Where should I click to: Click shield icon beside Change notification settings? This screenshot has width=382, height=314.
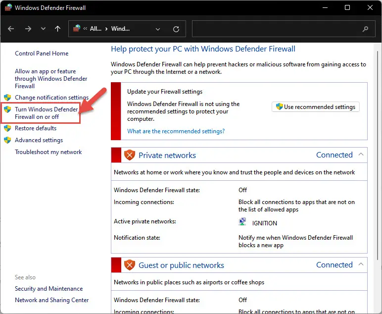click(x=7, y=98)
